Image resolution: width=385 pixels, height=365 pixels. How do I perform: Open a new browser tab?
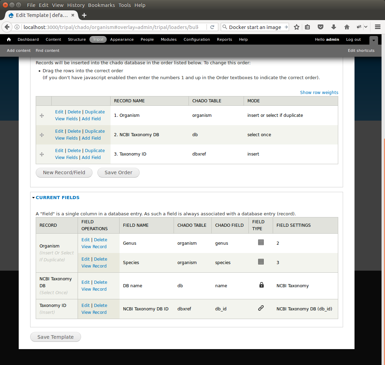(84, 15)
